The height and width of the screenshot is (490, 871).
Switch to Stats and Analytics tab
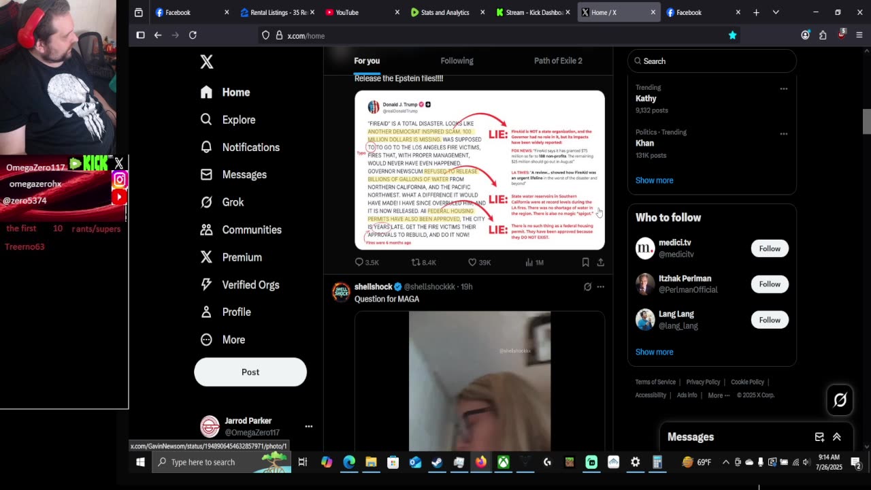(446, 12)
